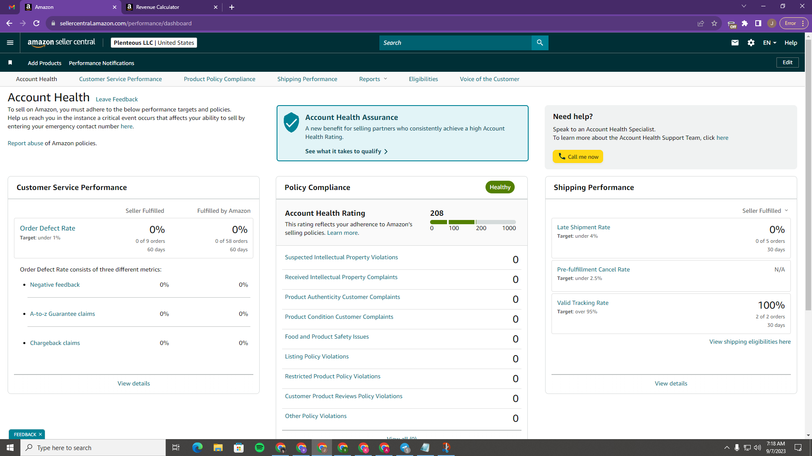Open the Product Policy Compliance tab

coord(219,79)
